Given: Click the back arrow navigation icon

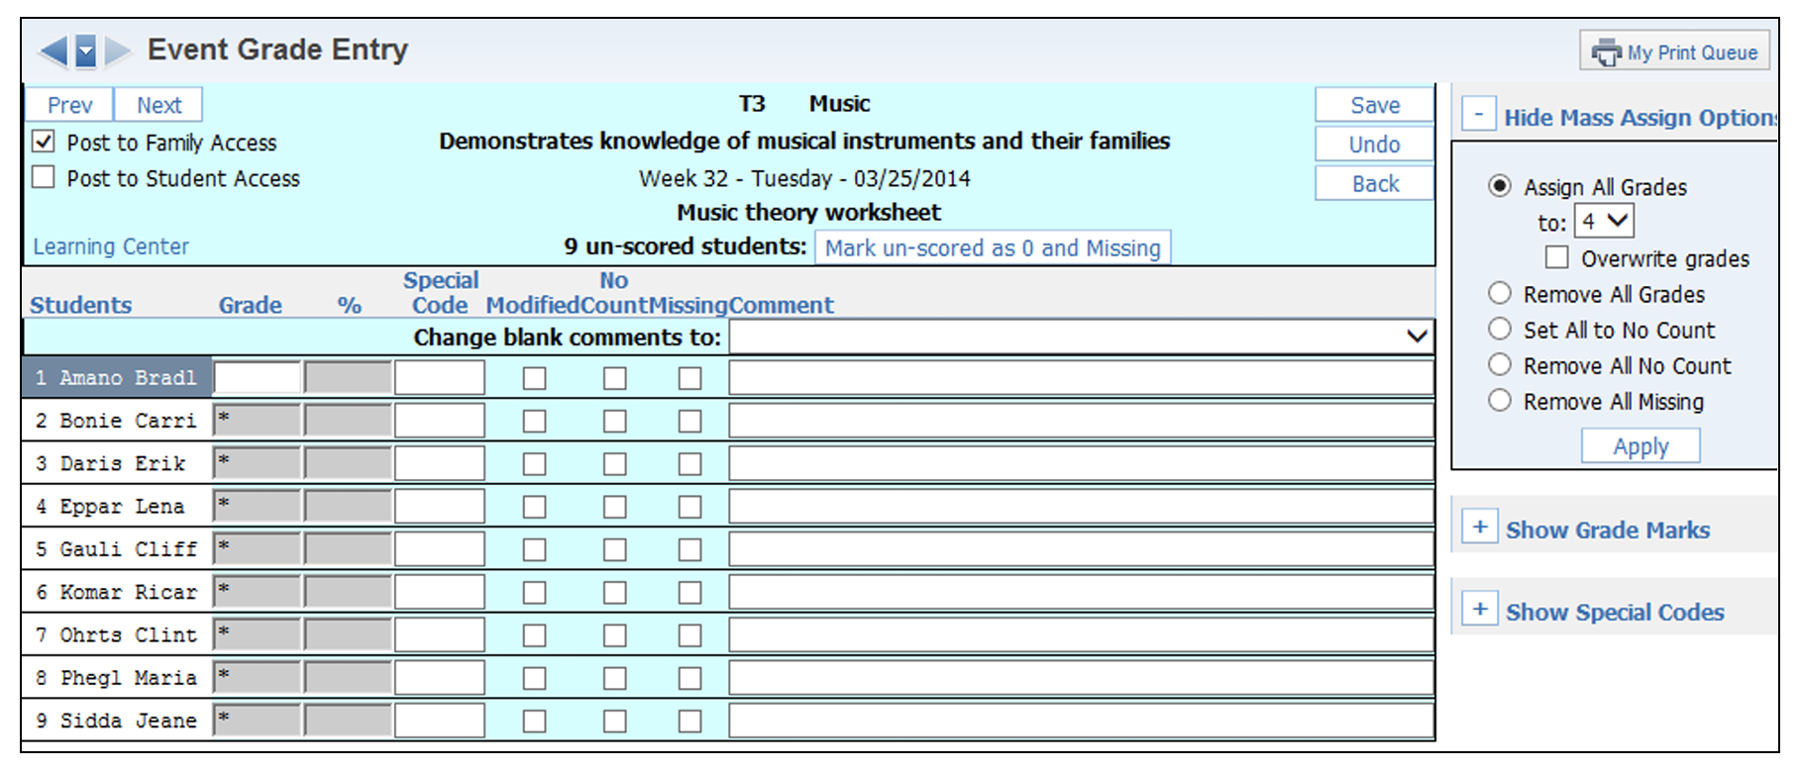Looking at the screenshot, I should tap(53, 50).
